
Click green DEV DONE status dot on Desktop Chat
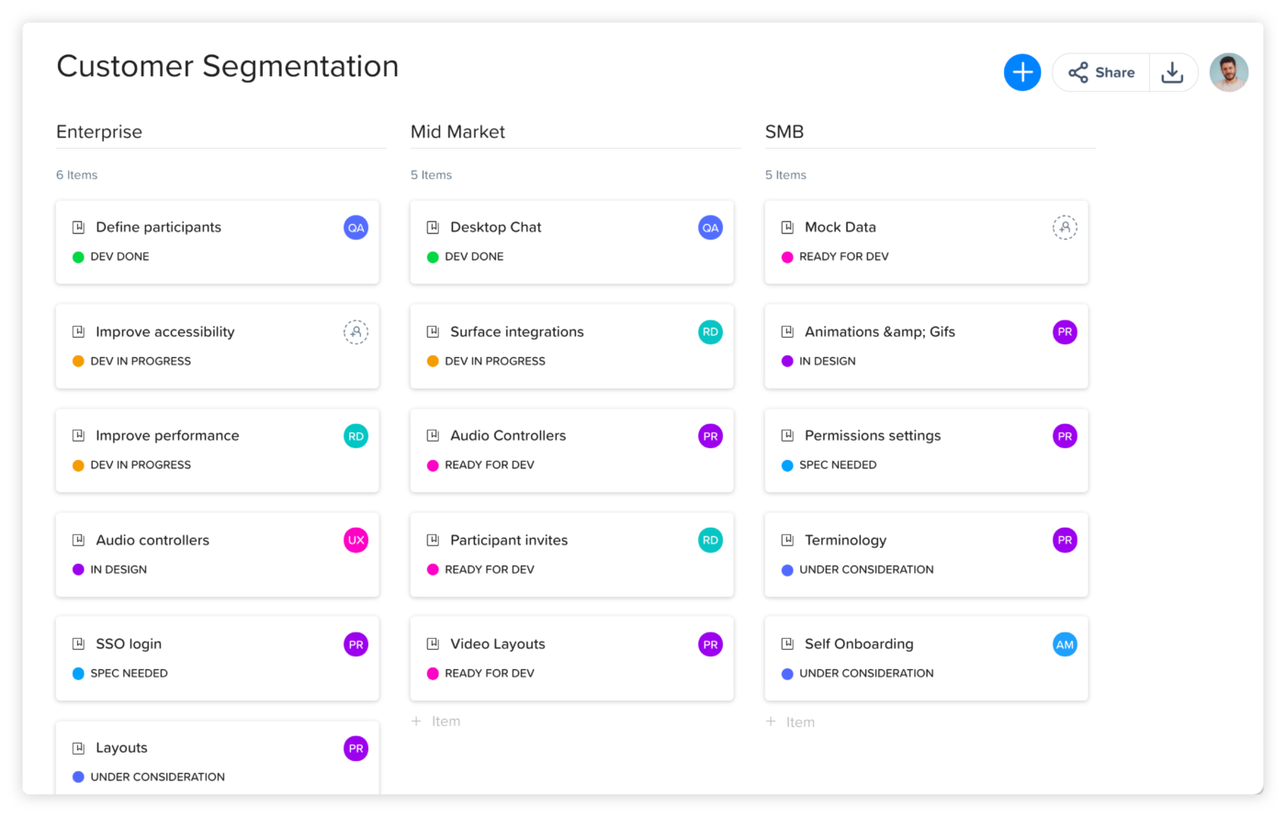433,257
